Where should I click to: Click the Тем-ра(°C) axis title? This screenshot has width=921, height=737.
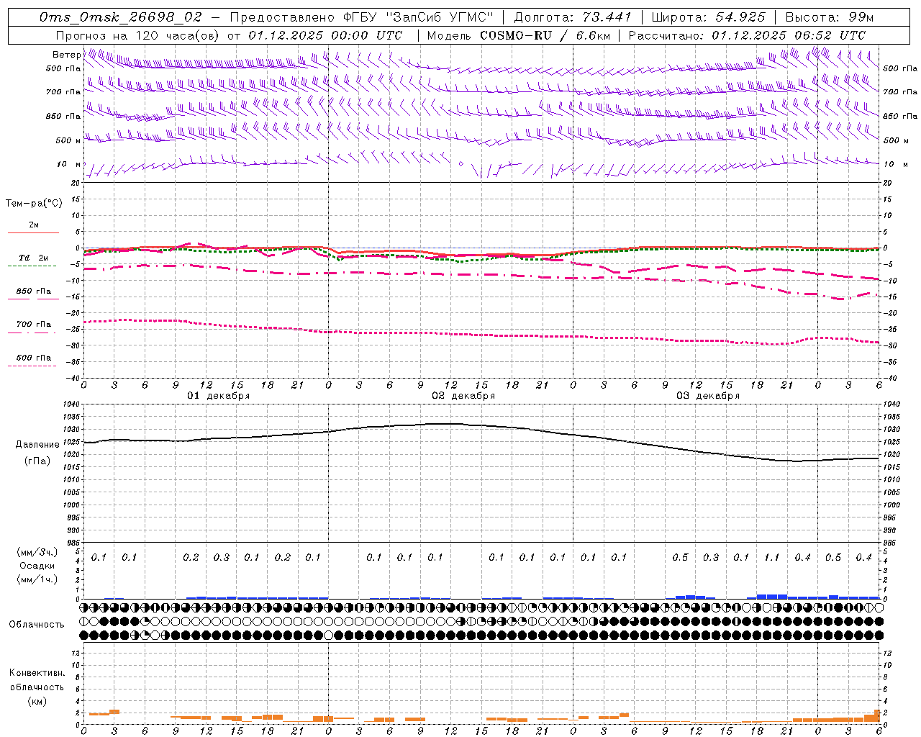pyautogui.click(x=34, y=204)
